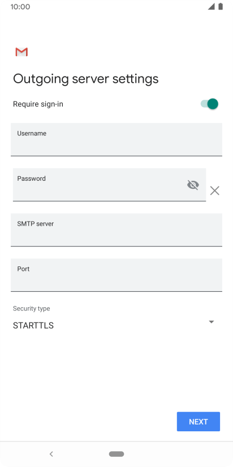Select the Port input field
The width and height of the screenshot is (233, 467).
coord(116,275)
